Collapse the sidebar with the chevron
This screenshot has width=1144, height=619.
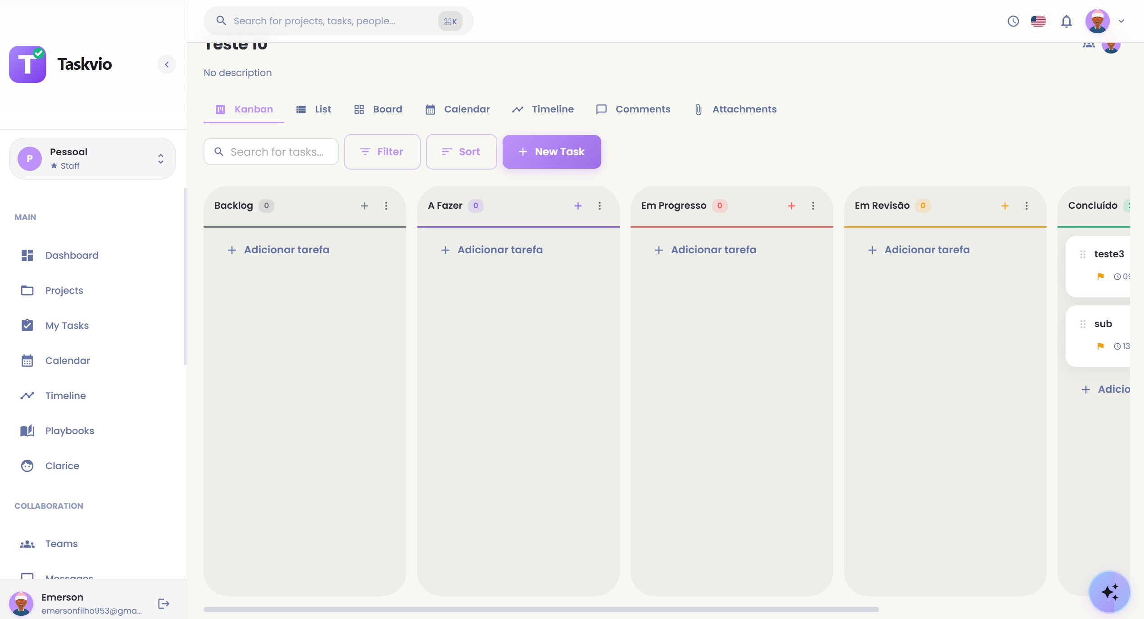(167, 64)
